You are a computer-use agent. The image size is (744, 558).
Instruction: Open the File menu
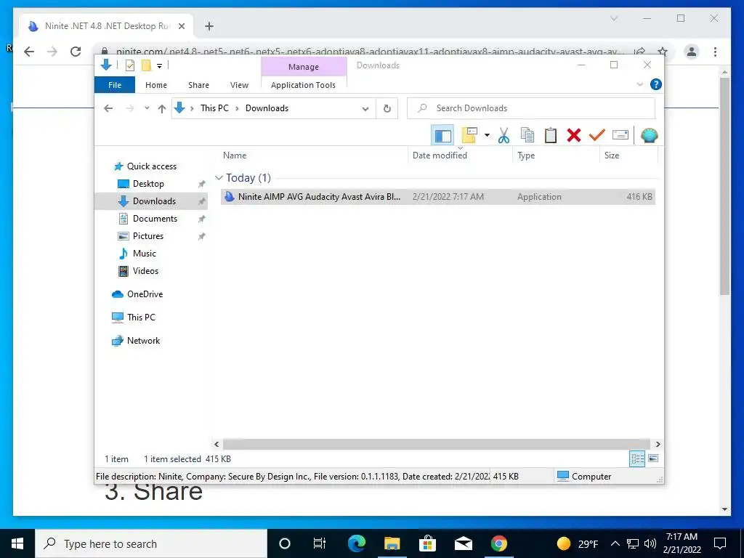(x=115, y=85)
